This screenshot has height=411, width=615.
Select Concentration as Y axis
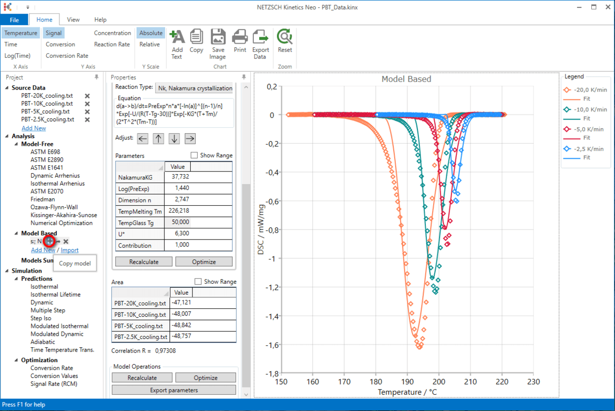112,33
